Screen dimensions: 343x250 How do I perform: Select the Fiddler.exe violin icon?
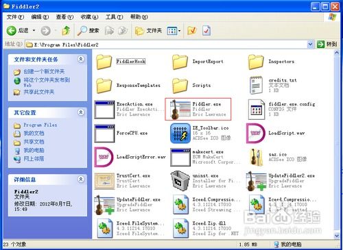tap(180, 110)
